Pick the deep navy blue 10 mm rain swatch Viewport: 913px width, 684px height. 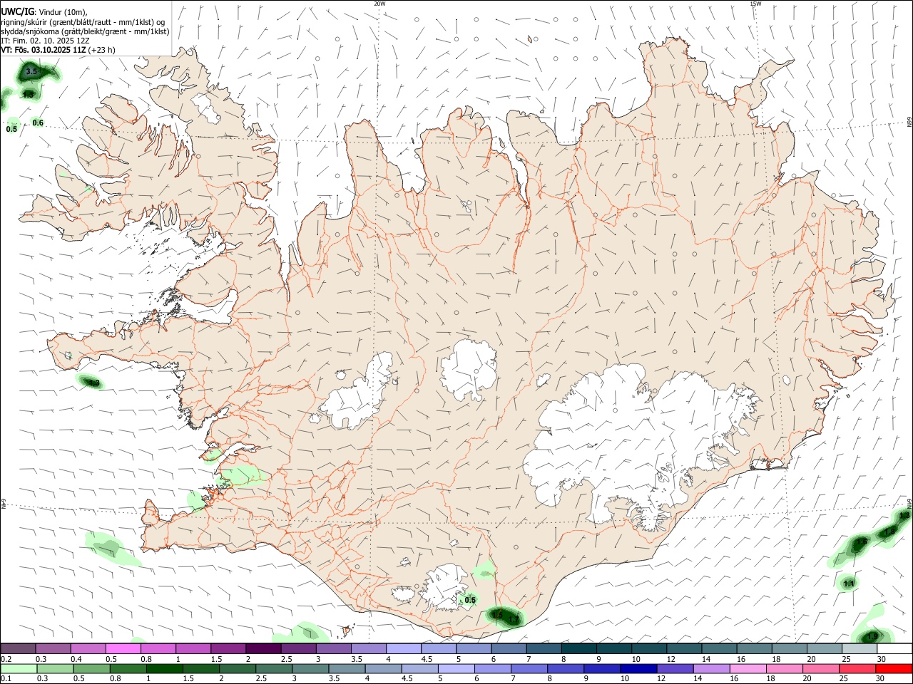[638, 668]
